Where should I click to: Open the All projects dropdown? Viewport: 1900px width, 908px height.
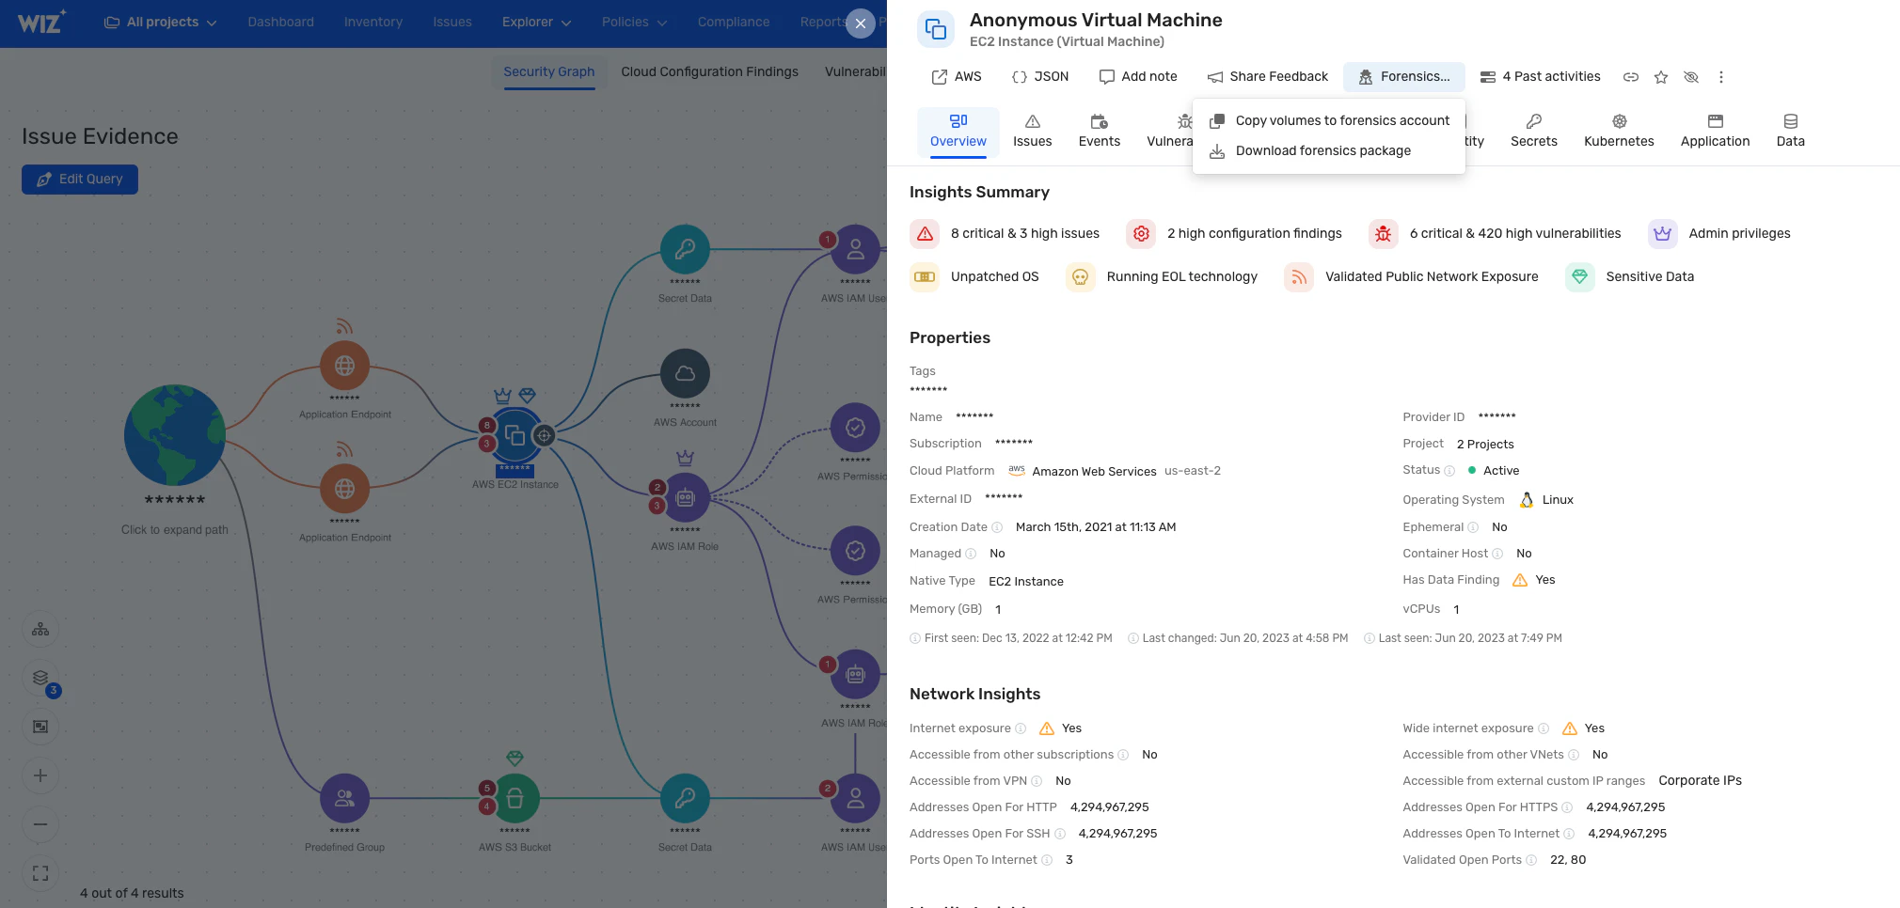point(160,22)
